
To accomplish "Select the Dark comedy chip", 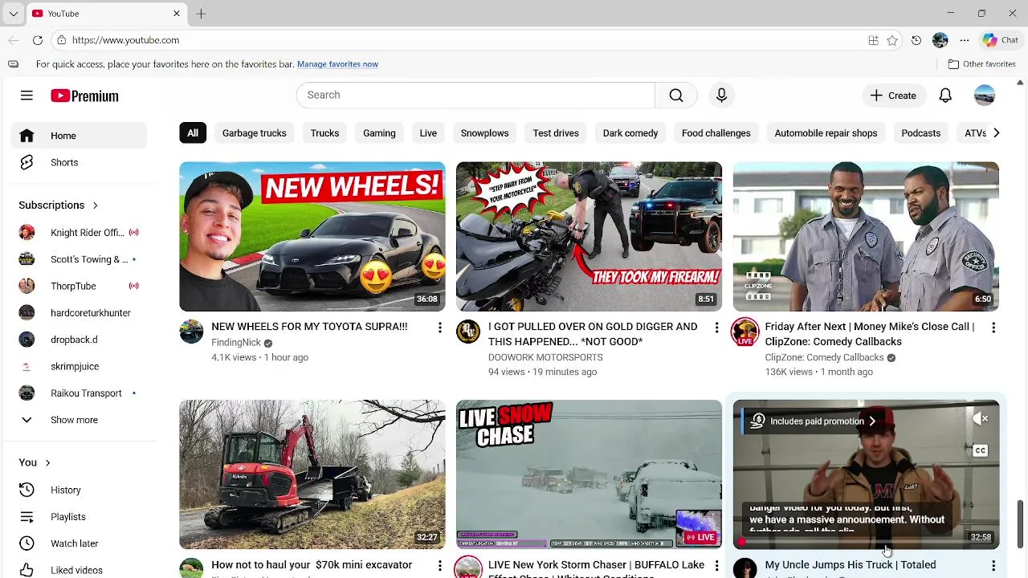I will (x=630, y=133).
